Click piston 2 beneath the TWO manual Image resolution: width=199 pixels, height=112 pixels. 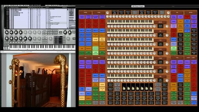point(112,71)
